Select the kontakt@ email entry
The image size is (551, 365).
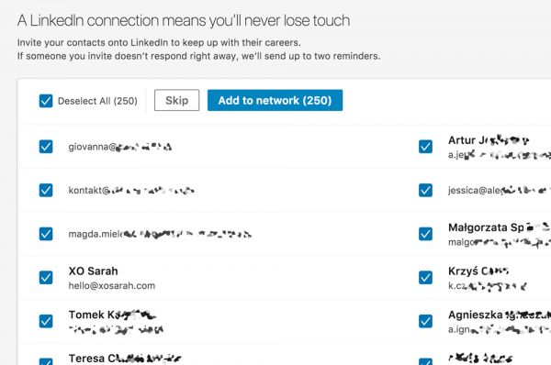pos(131,190)
